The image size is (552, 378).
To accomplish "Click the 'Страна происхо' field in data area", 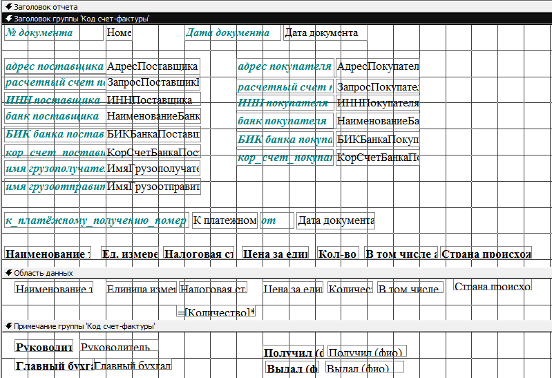I will pyautogui.click(x=493, y=285).
